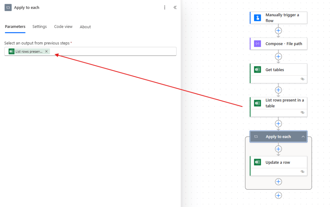Click the Excel icon inside the List rows token pill
331x207 pixels.
tap(11, 51)
